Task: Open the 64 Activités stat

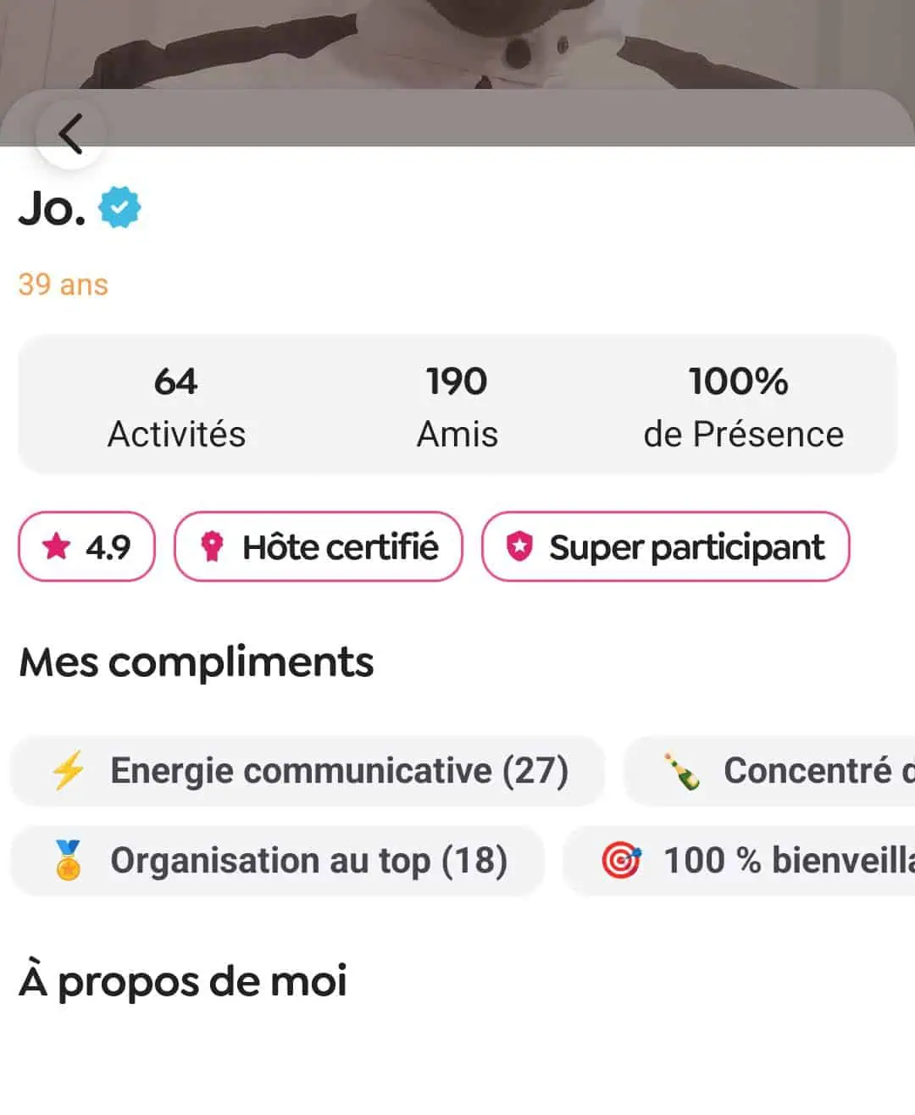Action: pos(176,407)
